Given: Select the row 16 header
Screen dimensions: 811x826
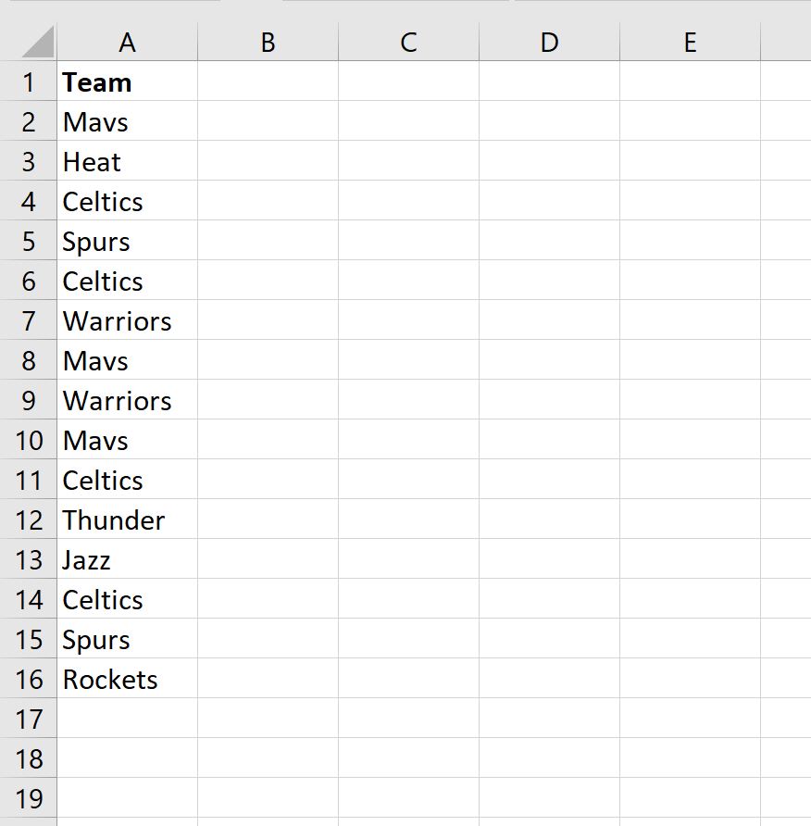Looking at the screenshot, I should 29,680.
